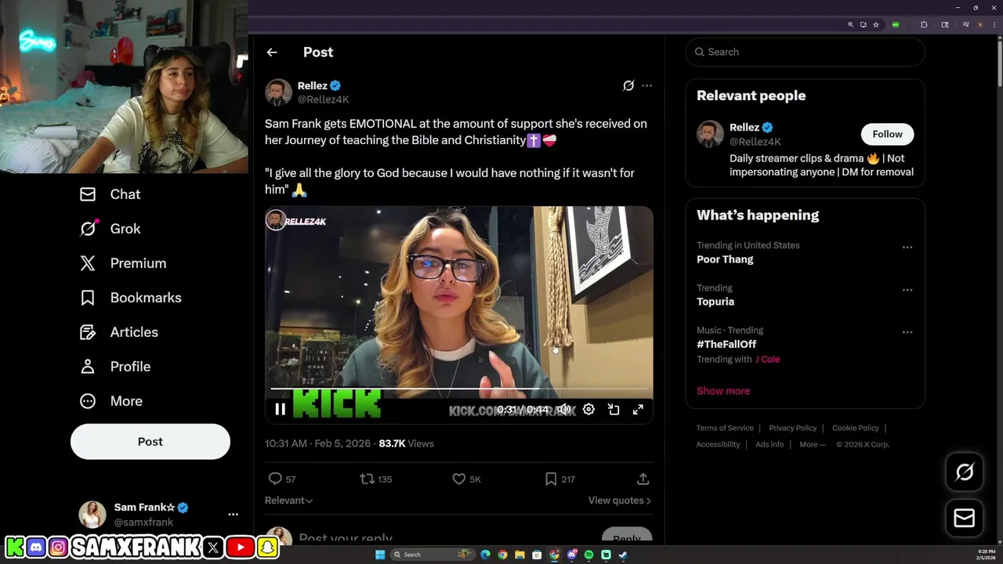This screenshot has height=564, width=1003.
Task: Open the browser Extensions puzzle icon
Action: tap(924, 25)
